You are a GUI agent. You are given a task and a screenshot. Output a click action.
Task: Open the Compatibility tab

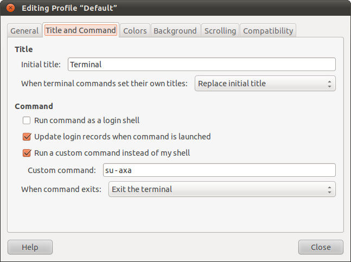(x=268, y=31)
